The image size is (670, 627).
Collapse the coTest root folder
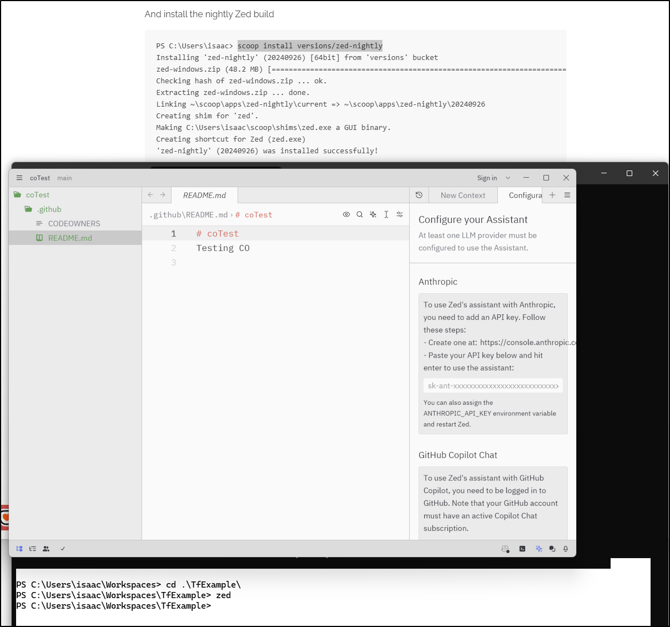coord(38,195)
